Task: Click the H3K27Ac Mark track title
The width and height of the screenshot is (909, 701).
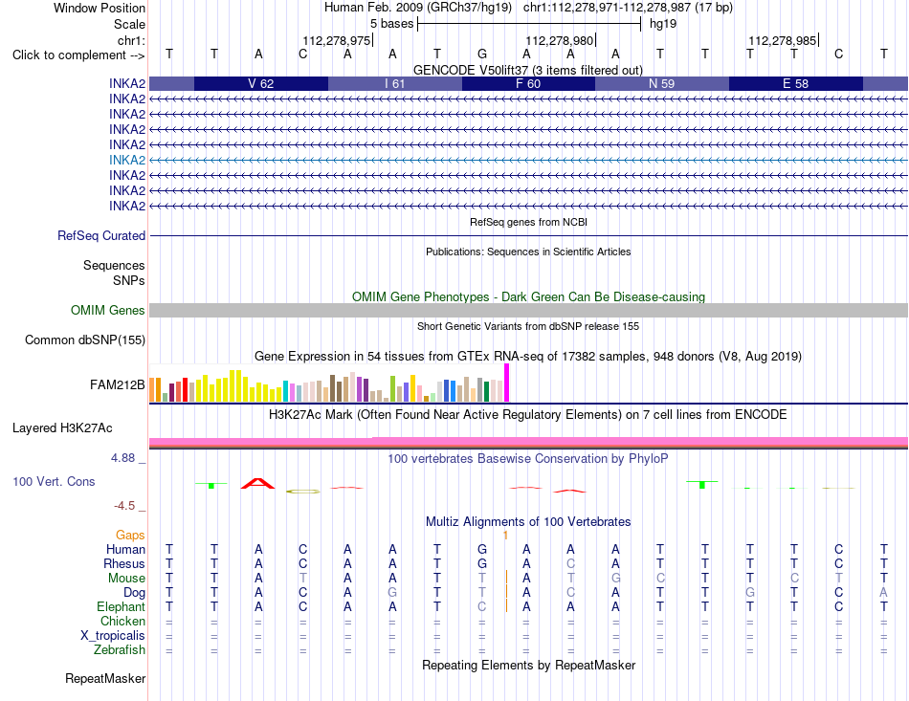Action: click(x=528, y=415)
